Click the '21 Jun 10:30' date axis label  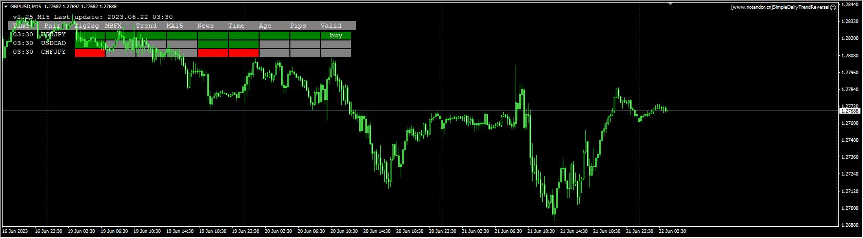(x=541, y=231)
